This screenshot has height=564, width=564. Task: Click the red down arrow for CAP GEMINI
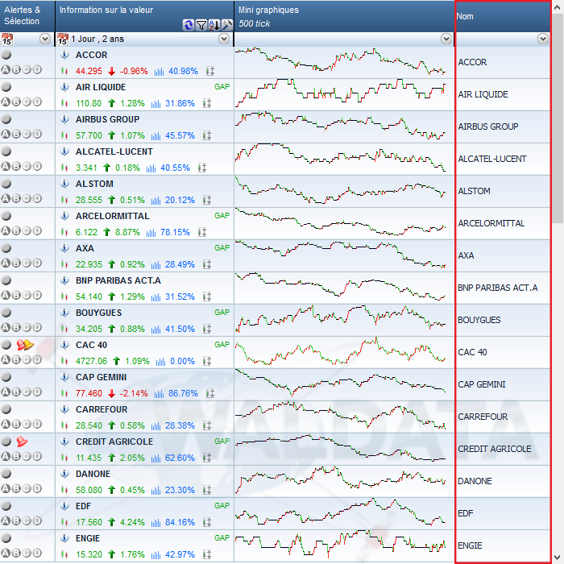(111, 393)
